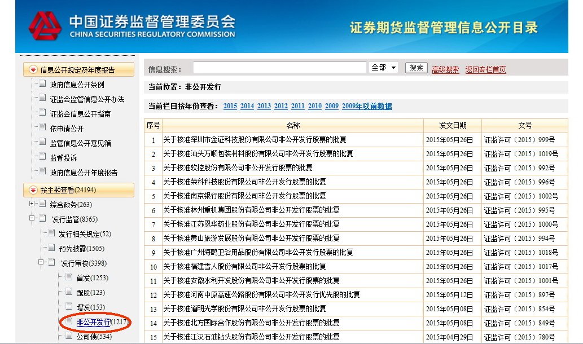Focus the 信息搜索 text field
Viewport: 583px width, 344px height.
pyautogui.click(x=279, y=68)
